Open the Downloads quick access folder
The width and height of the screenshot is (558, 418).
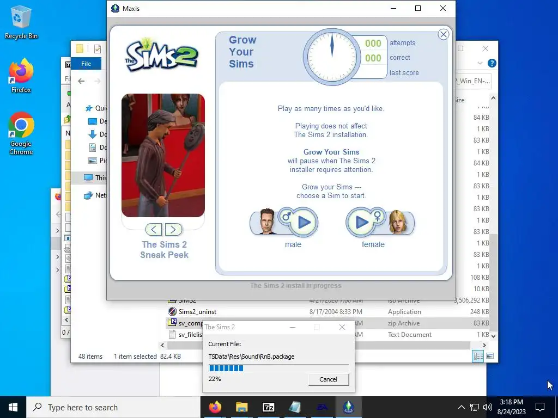(97, 134)
